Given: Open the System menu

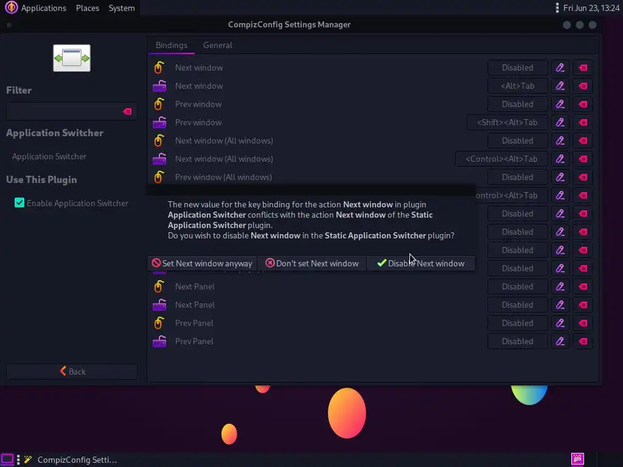Looking at the screenshot, I should [x=122, y=8].
